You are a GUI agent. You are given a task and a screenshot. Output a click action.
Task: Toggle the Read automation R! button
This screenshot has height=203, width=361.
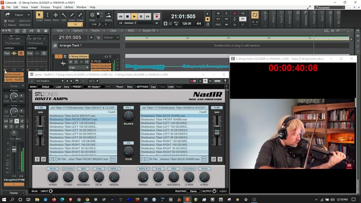pos(243,19)
